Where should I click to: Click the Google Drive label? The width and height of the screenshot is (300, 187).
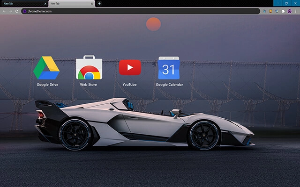tap(47, 85)
